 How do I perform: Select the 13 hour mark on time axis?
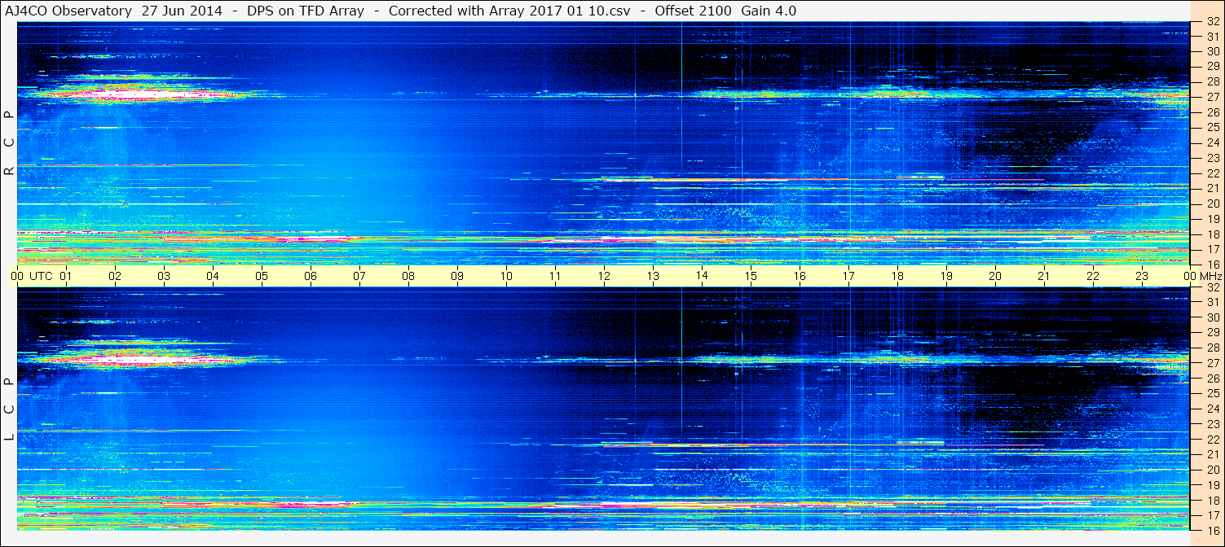(x=653, y=276)
